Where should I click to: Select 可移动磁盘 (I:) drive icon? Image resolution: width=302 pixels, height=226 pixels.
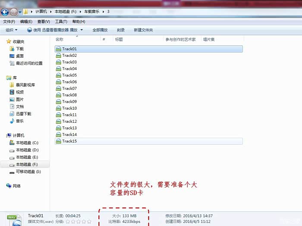click(x=12, y=172)
